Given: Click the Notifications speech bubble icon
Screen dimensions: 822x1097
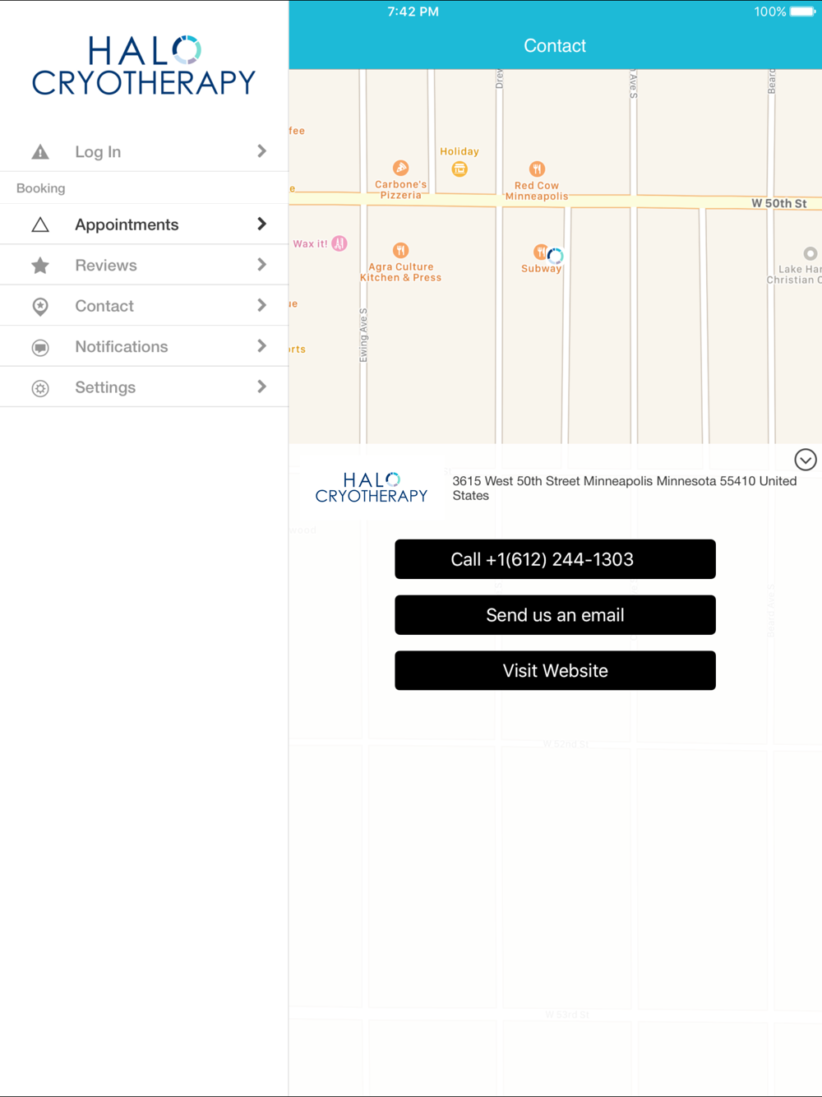Looking at the screenshot, I should tap(40, 347).
